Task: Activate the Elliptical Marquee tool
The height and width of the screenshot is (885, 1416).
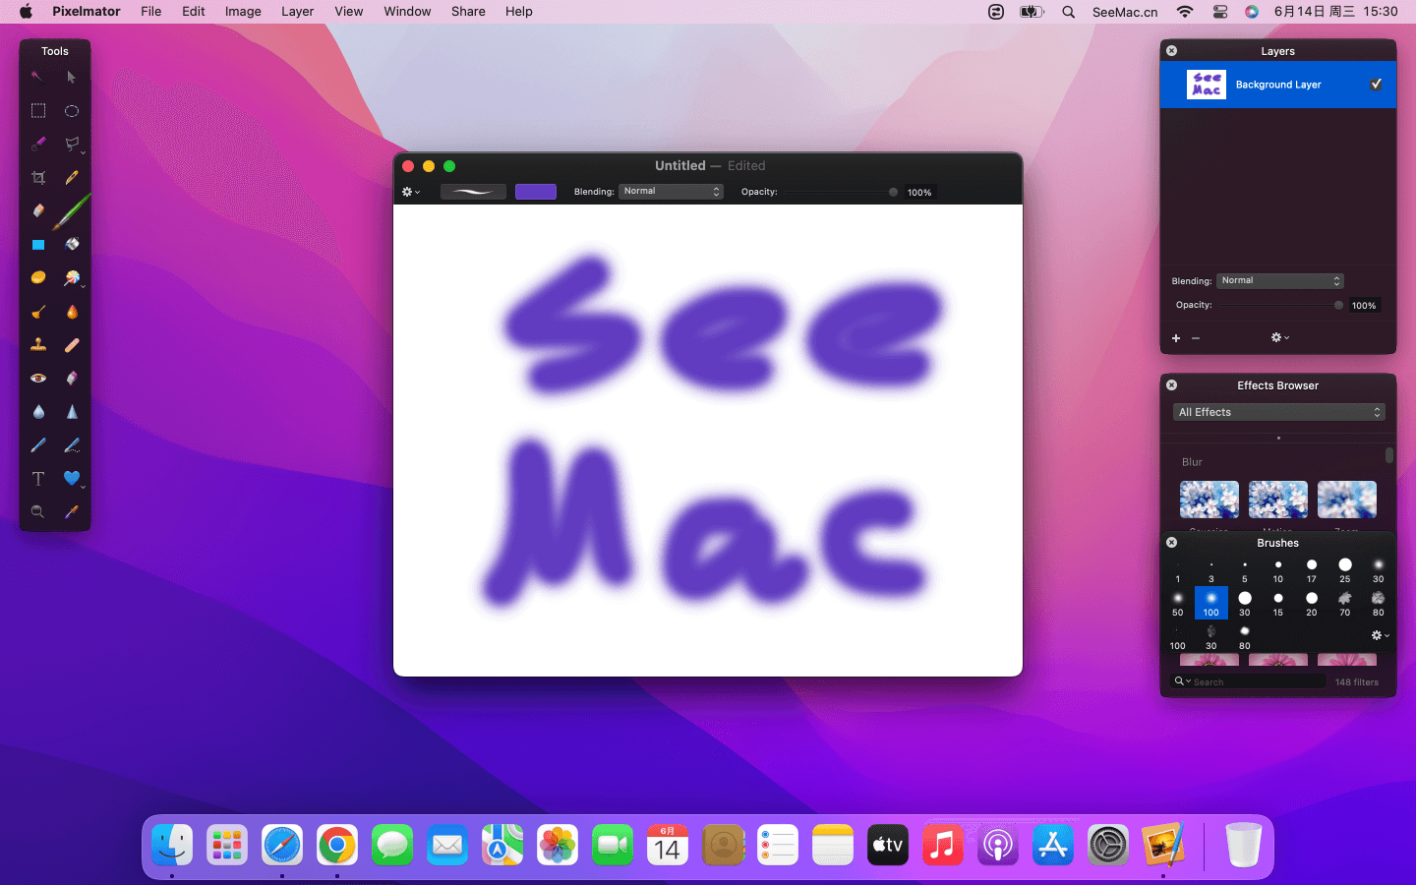Action: (72, 111)
